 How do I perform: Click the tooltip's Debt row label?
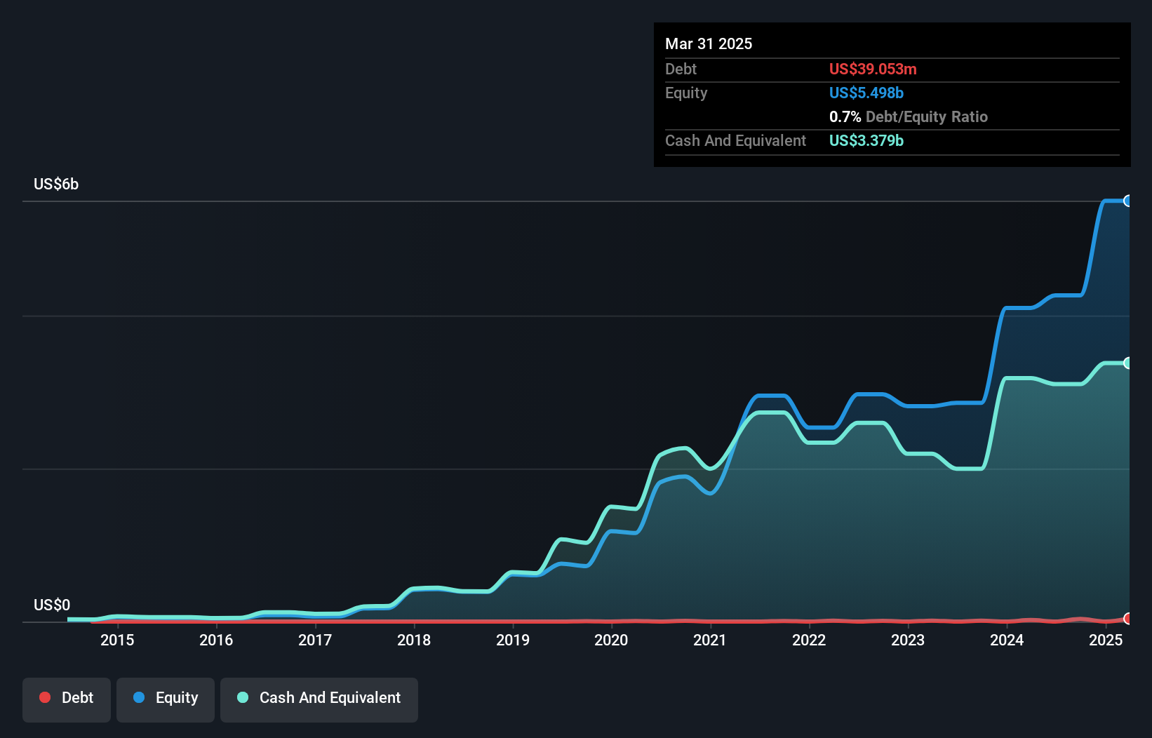point(681,69)
